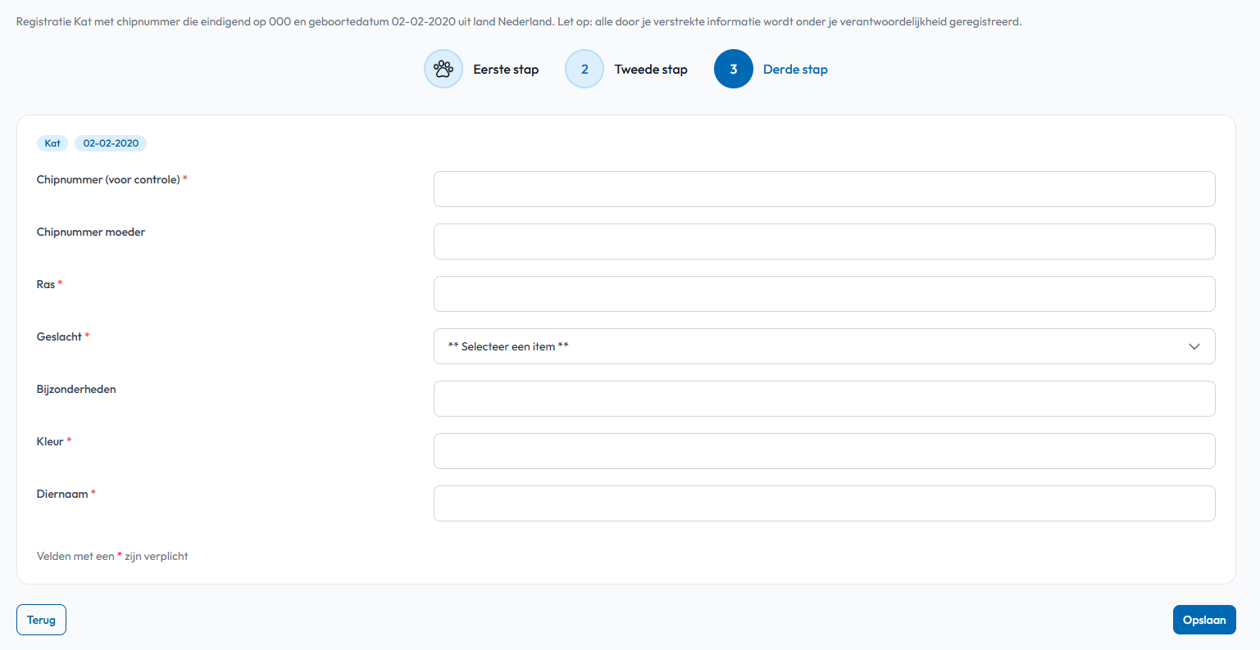The image size is (1260, 650).
Task: Select the Geslacht 'Selecteer een item' combo box
Action: (823, 346)
